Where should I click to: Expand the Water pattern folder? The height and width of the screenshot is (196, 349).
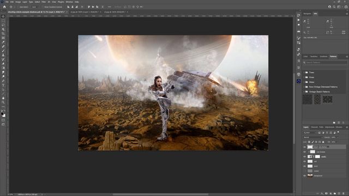coord(304,82)
